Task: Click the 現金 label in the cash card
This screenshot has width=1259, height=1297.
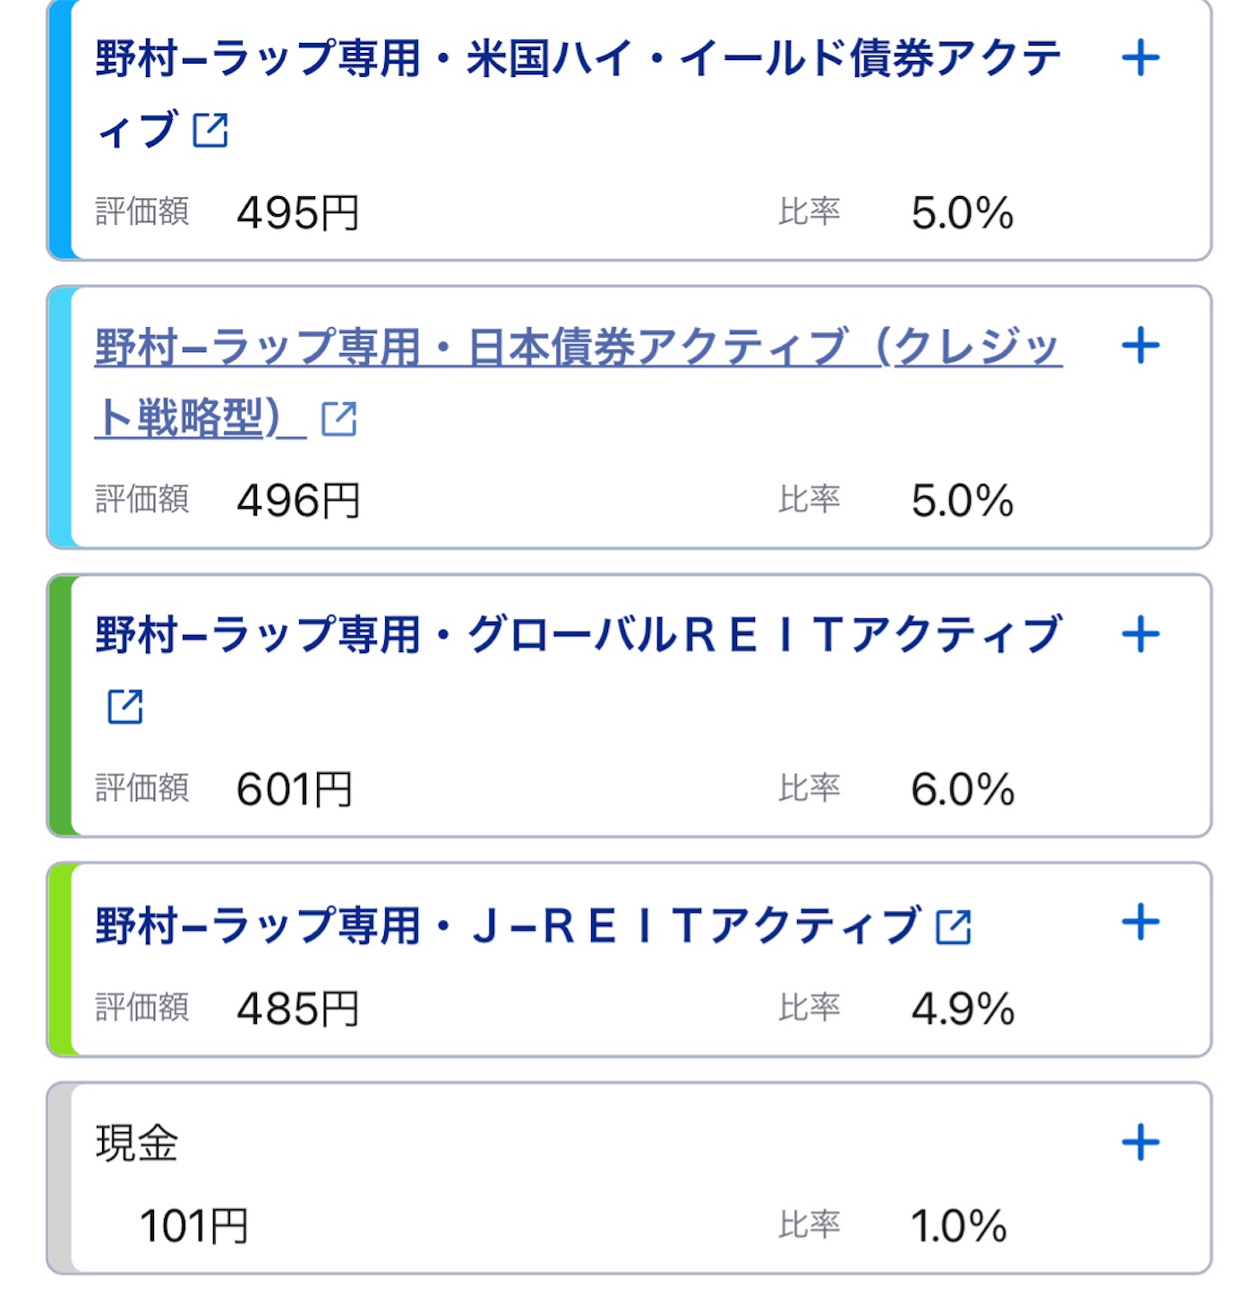Action: (x=137, y=1144)
